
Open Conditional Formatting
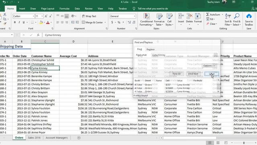point(146,20)
